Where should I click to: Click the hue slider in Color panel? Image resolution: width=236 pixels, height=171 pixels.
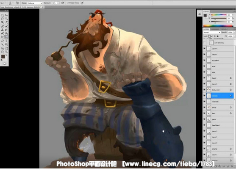tap(219, 15)
